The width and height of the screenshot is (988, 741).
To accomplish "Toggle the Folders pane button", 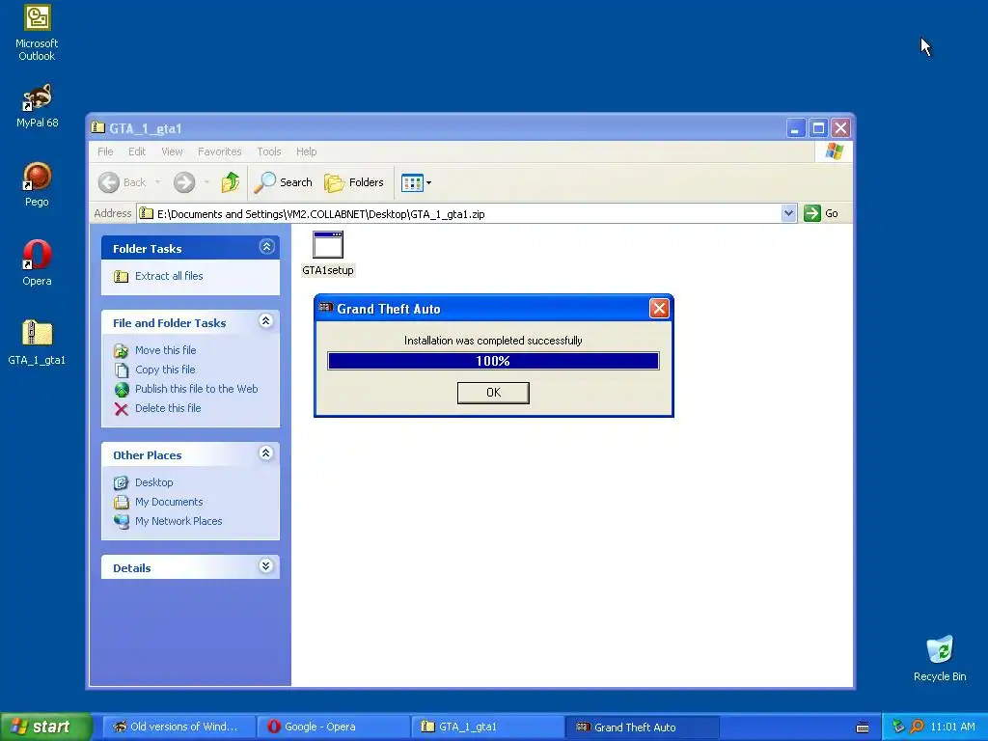I will click(353, 182).
